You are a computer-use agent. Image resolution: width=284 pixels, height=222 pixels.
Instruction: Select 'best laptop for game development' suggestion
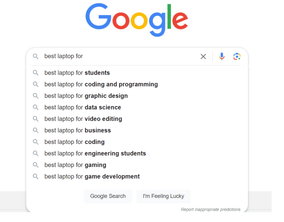pos(92,176)
